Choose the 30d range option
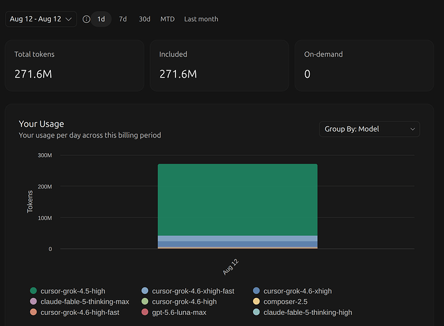Screen dimensions: 444x326 [x=144, y=19]
